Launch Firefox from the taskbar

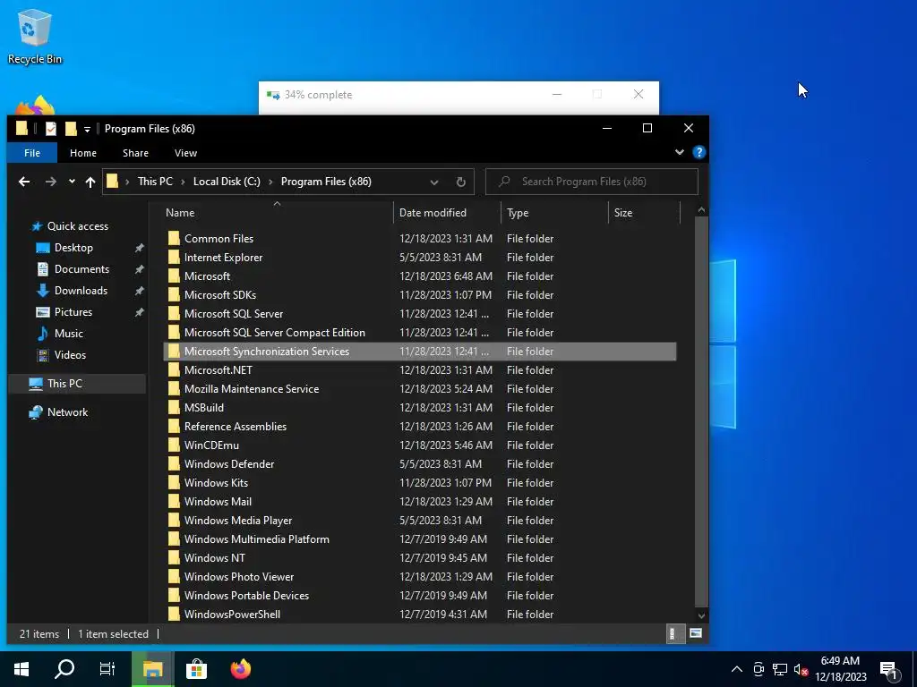[240, 669]
